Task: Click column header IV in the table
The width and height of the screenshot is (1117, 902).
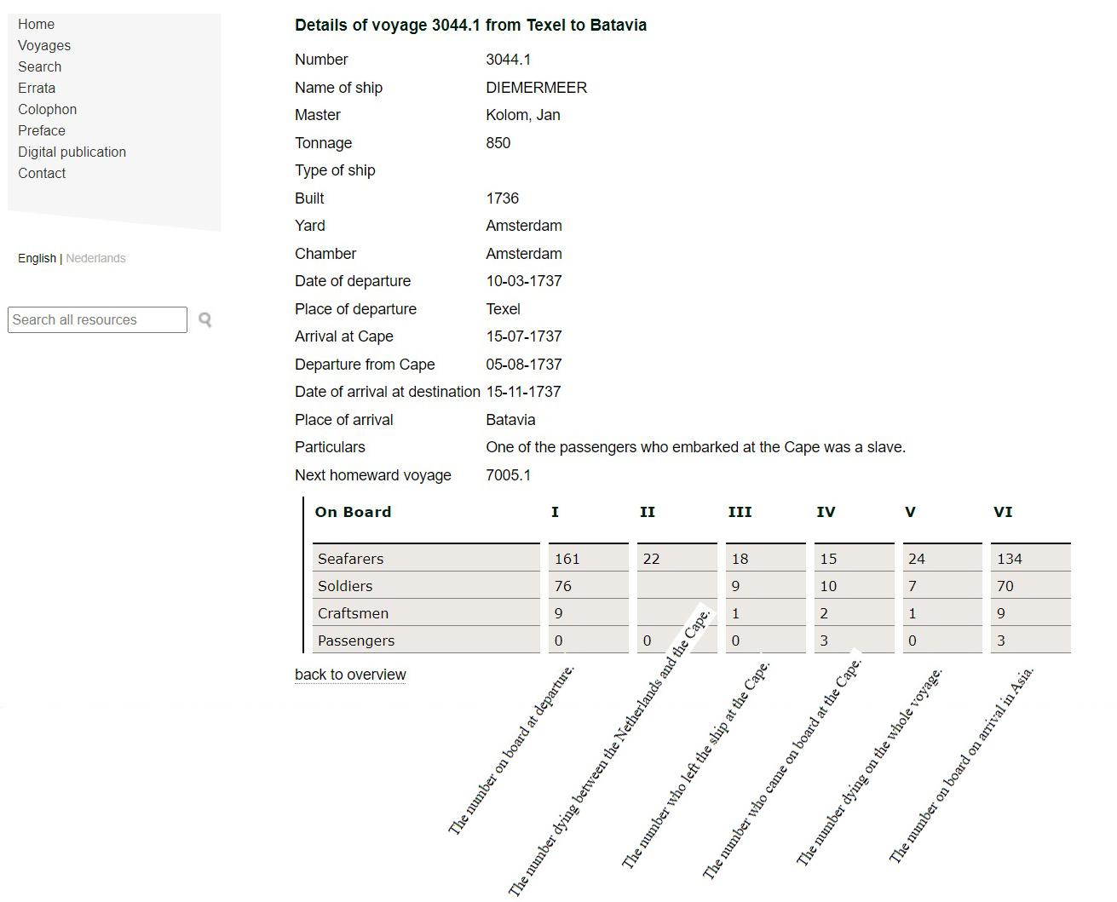Action: [x=826, y=512]
